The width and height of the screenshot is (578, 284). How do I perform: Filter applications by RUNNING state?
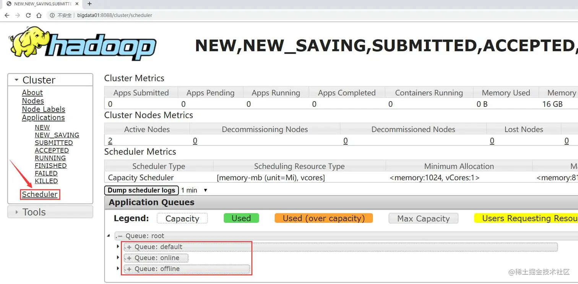(x=50, y=158)
